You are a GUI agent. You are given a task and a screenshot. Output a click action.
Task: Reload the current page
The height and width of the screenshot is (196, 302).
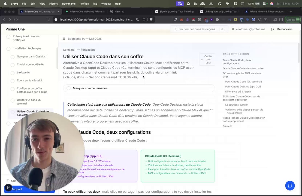click(16, 20)
